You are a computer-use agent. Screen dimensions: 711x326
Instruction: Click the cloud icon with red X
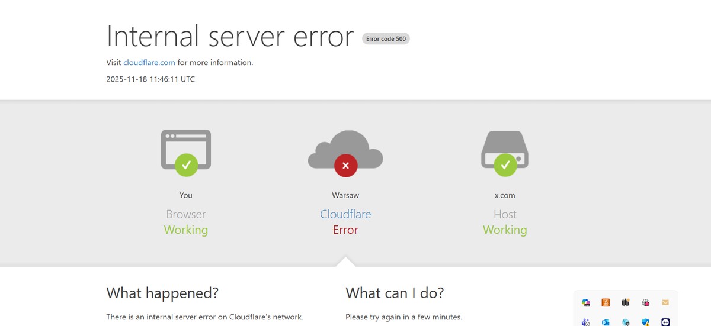tap(345, 153)
